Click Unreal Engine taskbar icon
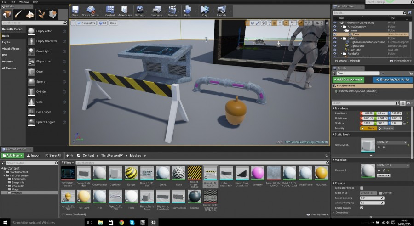Image resolution: width=414 pixels, height=226 pixels. [153, 222]
